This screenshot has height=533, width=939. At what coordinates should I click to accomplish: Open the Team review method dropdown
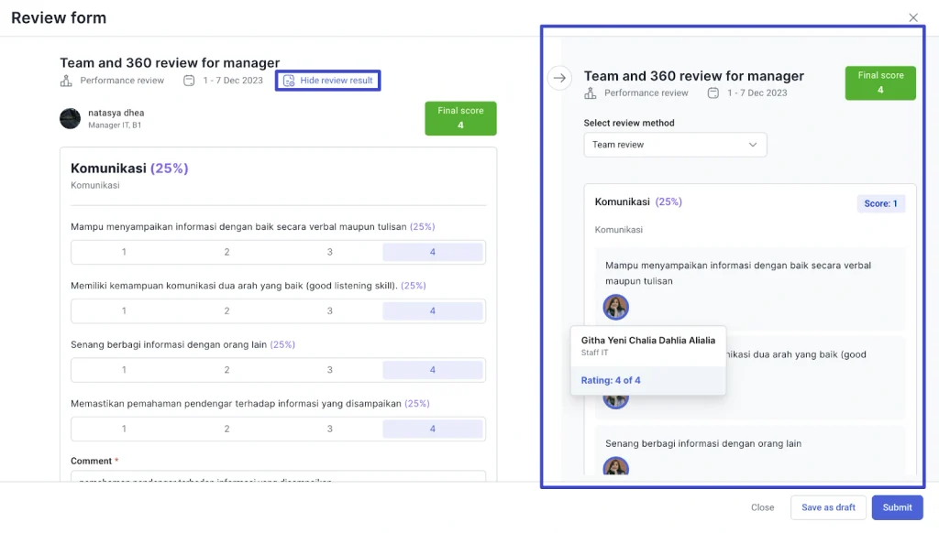click(675, 145)
